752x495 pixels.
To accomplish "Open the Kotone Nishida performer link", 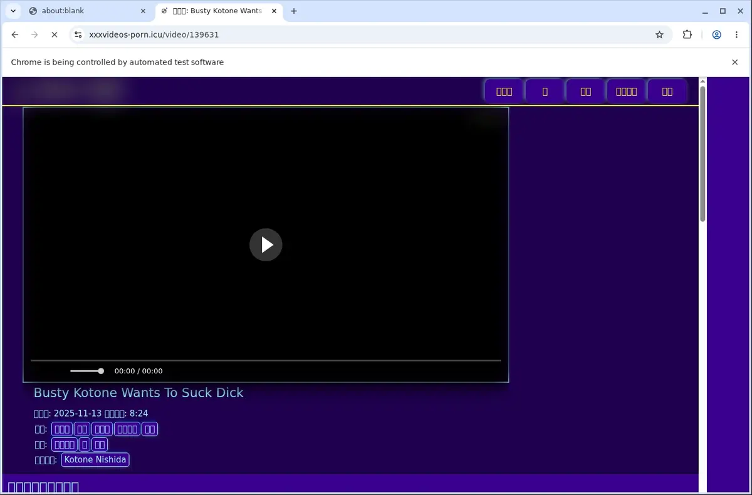I will pyautogui.click(x=95, y=460).
